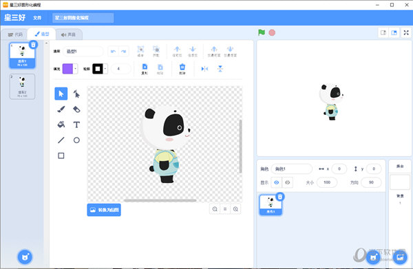Screen dimensions: 413x269
Task: Click the Copy icon
Action: pyautogui.click(x=145, y=69)
